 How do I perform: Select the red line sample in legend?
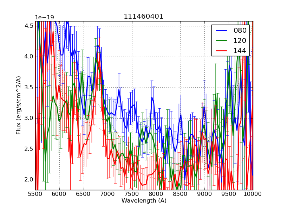[222, 51]
